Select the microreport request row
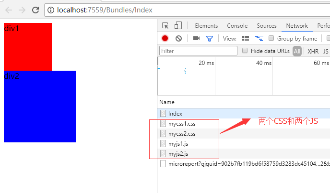This screenshot has height=193, width=330. [x=244, y=164]
